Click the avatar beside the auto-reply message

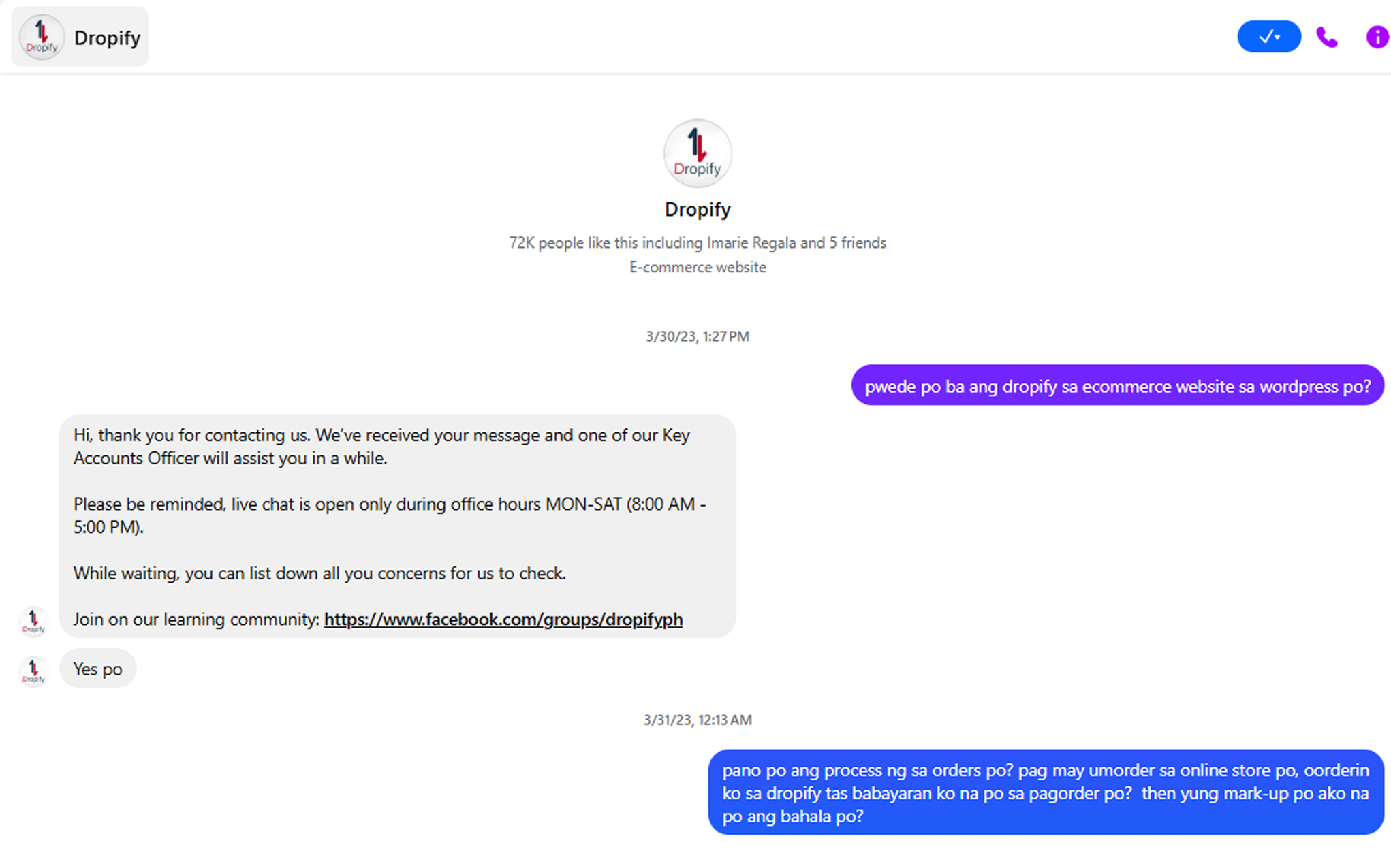coord(33,621)
